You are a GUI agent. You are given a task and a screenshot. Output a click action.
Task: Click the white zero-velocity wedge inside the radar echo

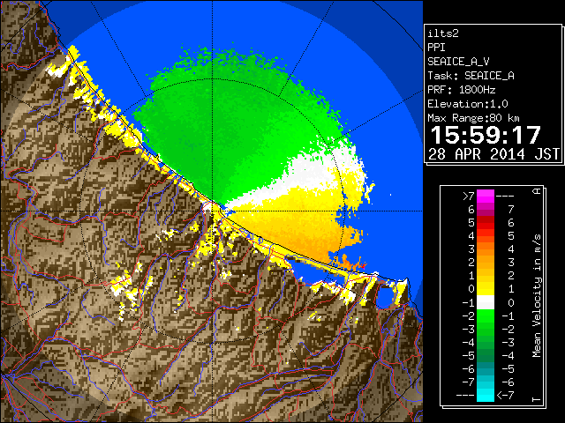[x=310, y=173]
